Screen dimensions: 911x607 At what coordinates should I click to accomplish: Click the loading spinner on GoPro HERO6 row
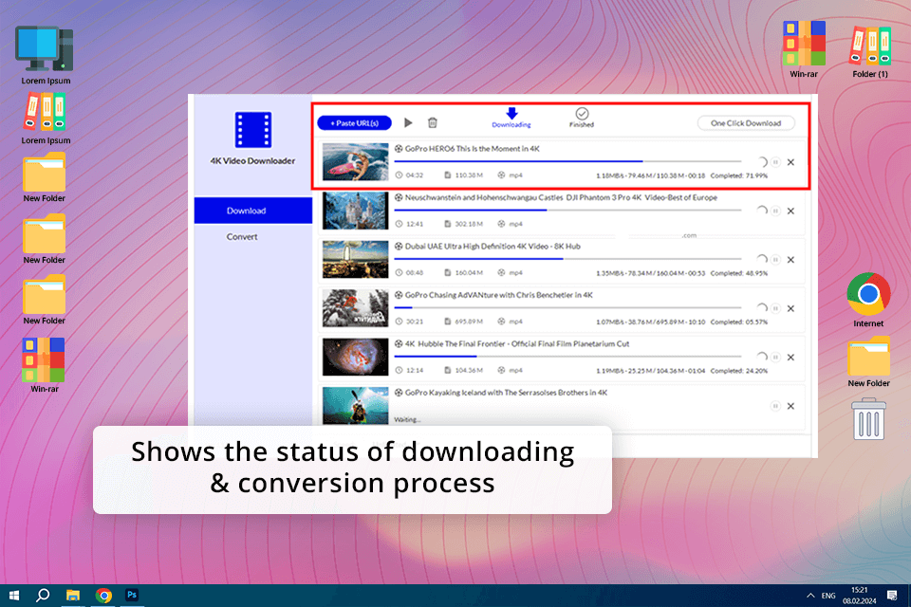point(762,162)
